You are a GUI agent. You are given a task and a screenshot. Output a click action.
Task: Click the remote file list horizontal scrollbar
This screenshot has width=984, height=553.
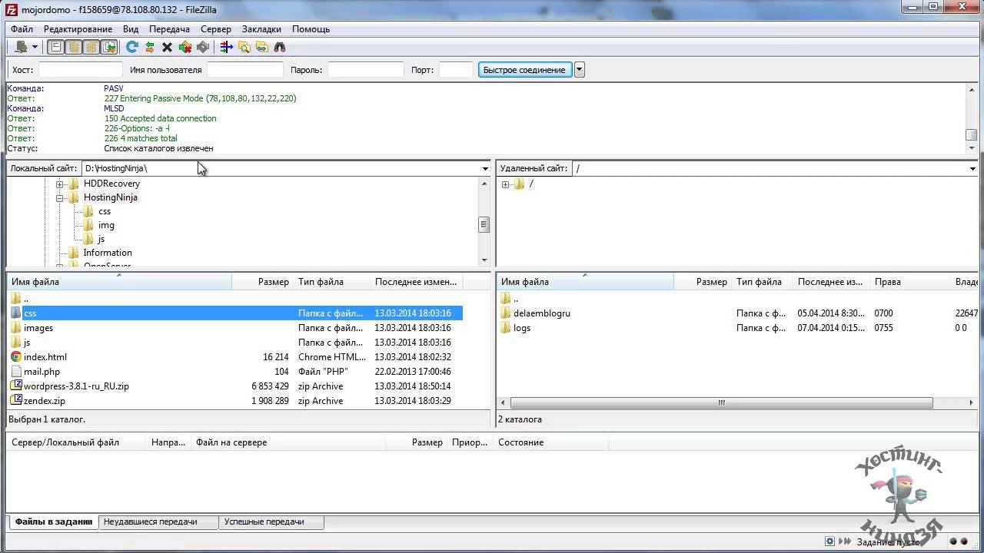721,403
